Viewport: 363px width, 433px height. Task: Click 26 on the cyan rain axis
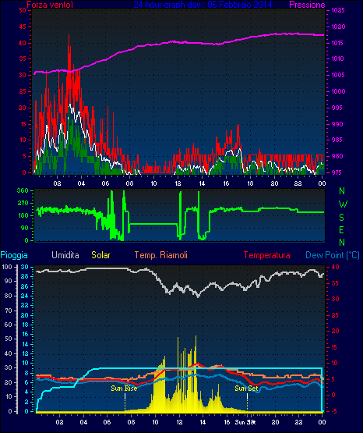pos(24,286)
